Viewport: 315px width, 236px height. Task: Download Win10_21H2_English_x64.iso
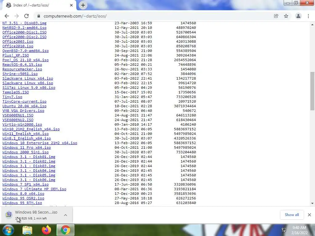coord(31,129)
